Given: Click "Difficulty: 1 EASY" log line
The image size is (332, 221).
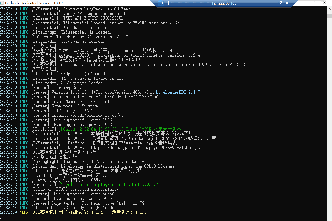Looking at the screenshot, I should pyautogui.click(x=47, y=111).
